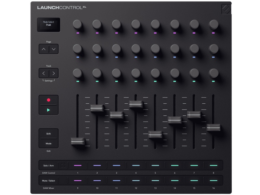Viewport: 260px width, 195px height.
Task: Click the Mute / Select button
Action: (x=48, y=181)
